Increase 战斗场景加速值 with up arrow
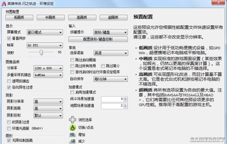The height and width of the screenshot is (144, 227). tap(125, 98)
